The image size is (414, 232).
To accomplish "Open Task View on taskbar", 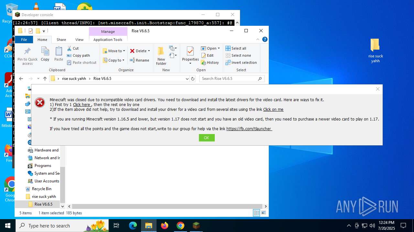I will (x=116, y=226).
